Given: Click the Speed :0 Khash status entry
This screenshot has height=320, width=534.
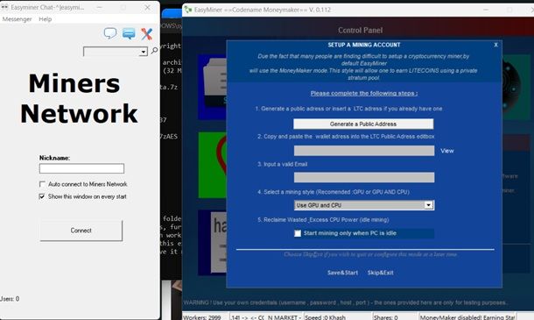Looking at the screenshot, I should [326, 317].
